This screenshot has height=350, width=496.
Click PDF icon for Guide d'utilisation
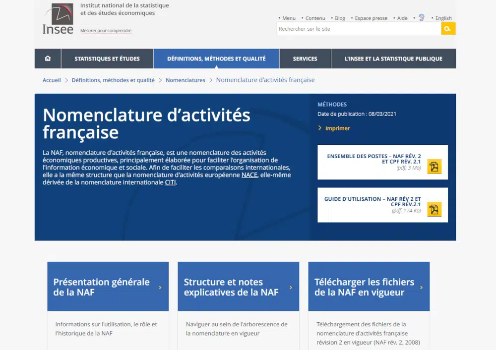tap(434, 209)
